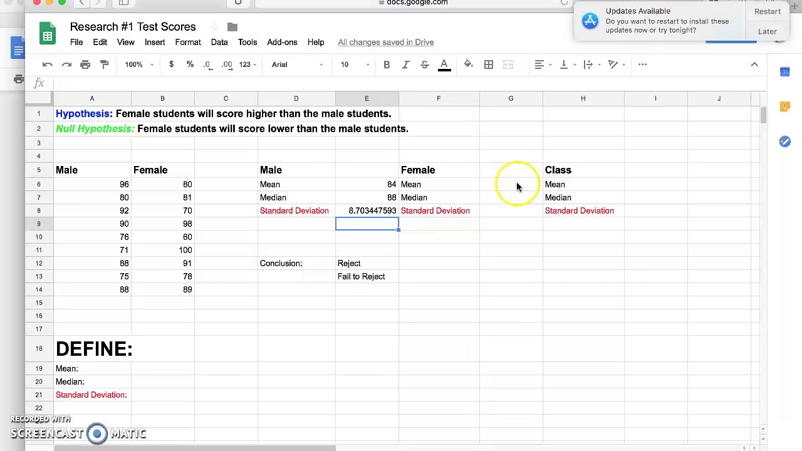Open the borders grid icon

(x=489, y=65)
